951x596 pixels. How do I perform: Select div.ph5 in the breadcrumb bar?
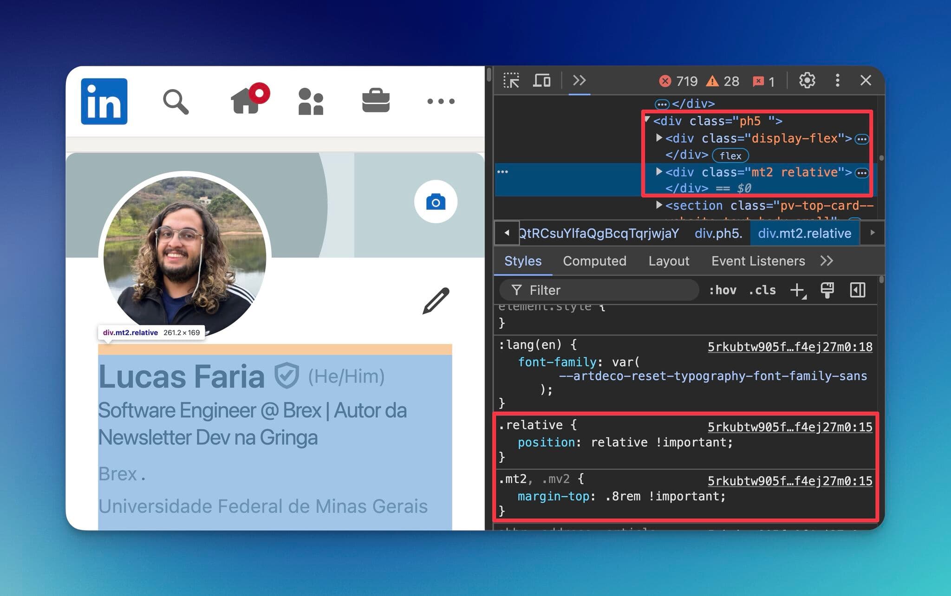(719, 233)
